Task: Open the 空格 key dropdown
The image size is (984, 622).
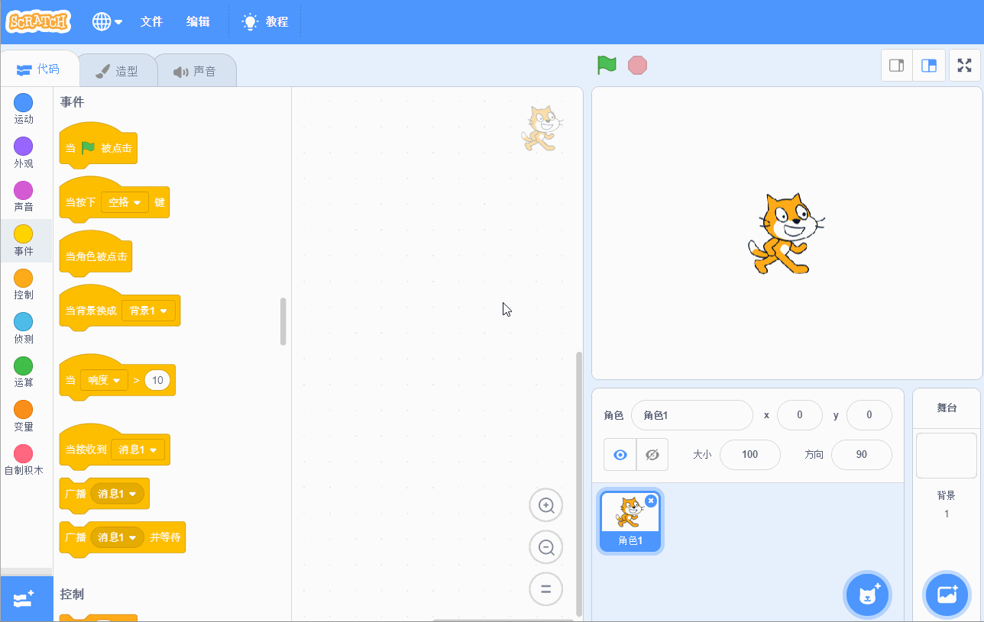Action: coord(125,202)
